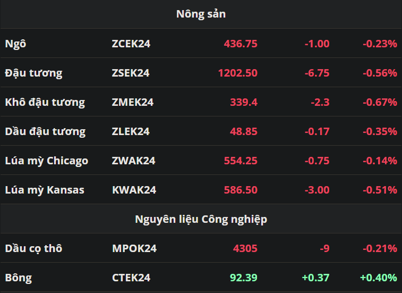The image size is (402, 293).
Task: Select the Dầu đậu tương row
Action: point(201,131)
